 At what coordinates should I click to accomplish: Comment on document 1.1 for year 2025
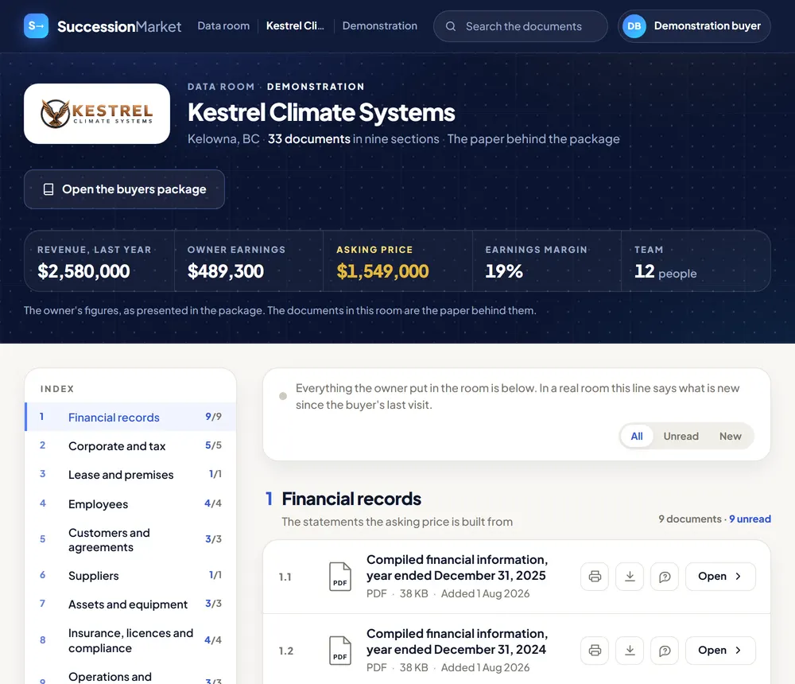(664, 577)
